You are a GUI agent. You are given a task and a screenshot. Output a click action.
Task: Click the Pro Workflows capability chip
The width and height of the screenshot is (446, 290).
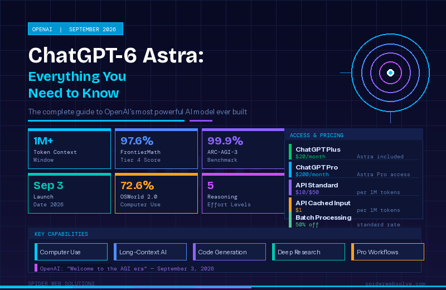387,252
